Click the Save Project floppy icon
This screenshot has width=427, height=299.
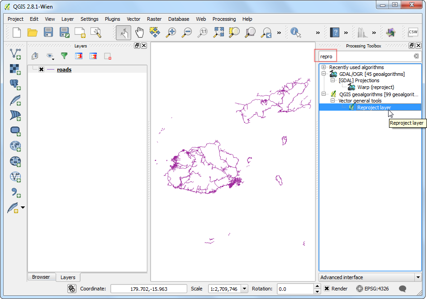point(48,33)
